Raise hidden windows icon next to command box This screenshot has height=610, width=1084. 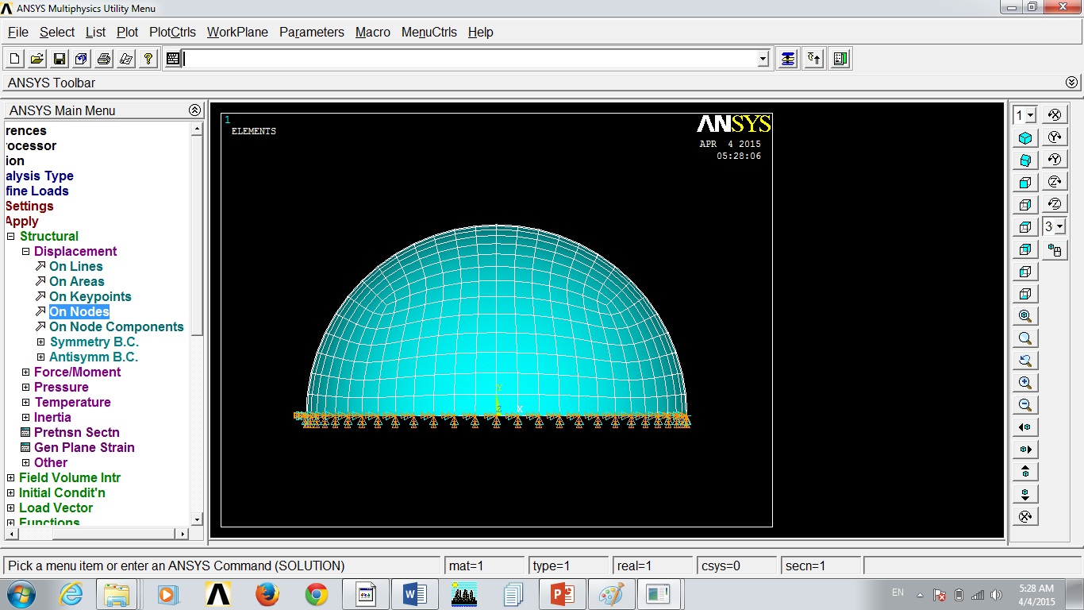pos(787,59)
